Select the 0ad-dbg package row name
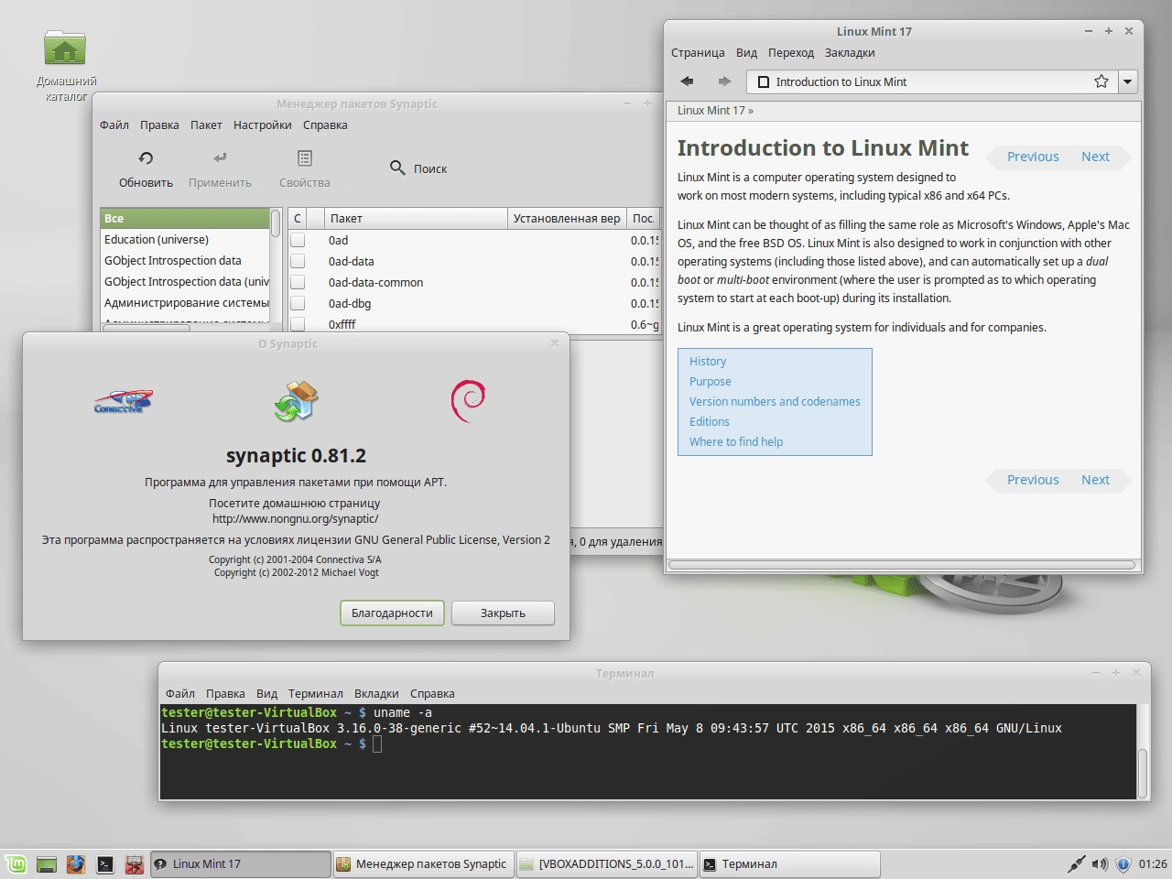 point(350,303)
